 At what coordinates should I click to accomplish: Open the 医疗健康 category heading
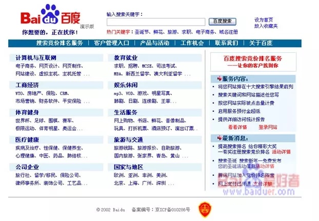pyautogui.click(x=27, y=140)
